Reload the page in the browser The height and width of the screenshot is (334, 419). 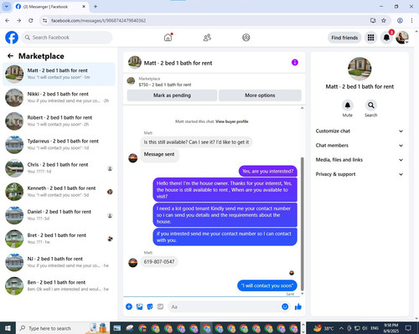tap(31, 20)
